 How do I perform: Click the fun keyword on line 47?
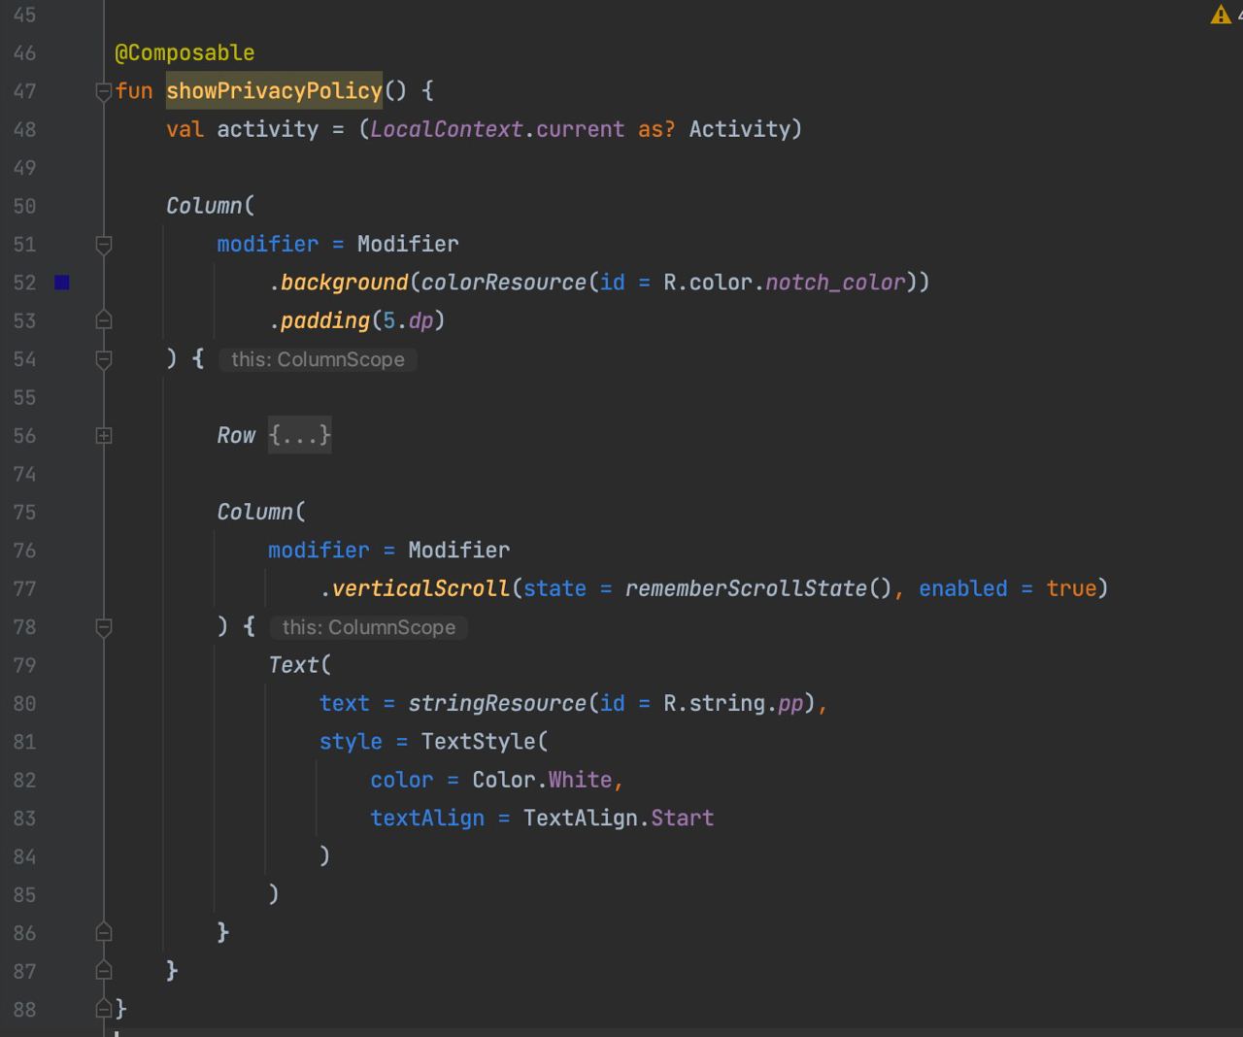[x=134, y=90]
